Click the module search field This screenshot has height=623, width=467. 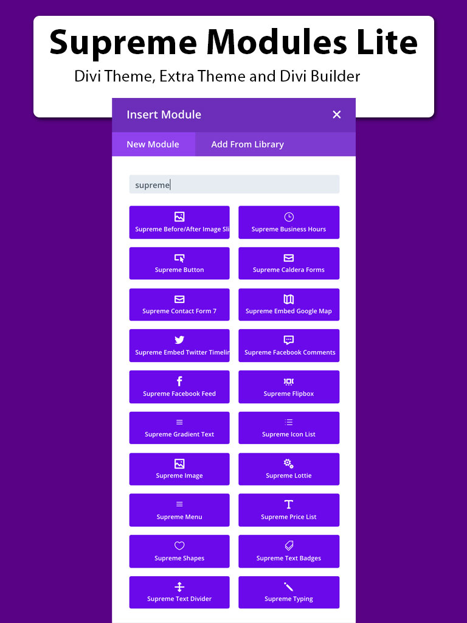[234, 185]
